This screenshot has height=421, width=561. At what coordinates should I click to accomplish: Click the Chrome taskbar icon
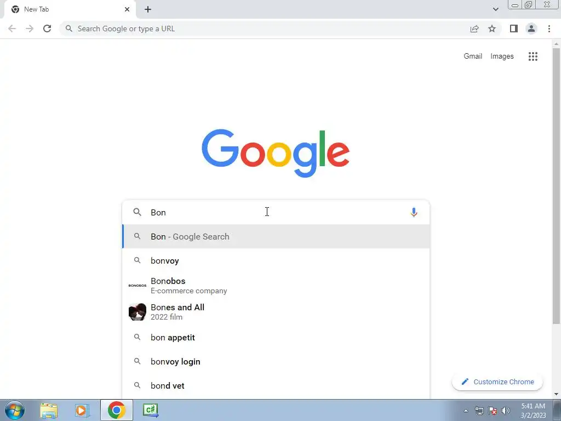pos(117,410)
